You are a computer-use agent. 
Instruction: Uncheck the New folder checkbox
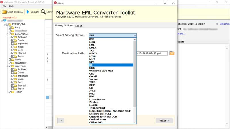click(10, 63)
